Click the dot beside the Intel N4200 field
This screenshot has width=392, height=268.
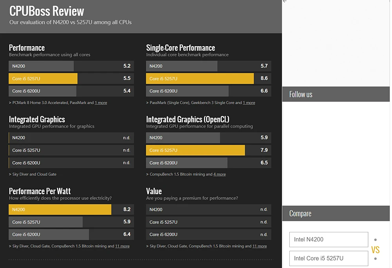376,240
